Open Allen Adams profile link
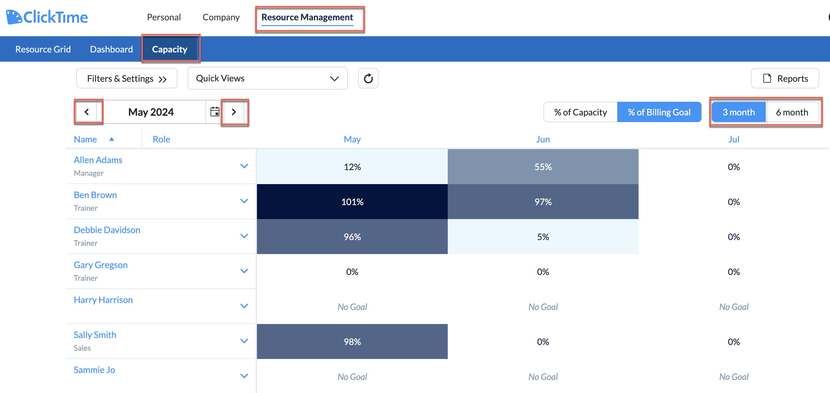Image resolution: width=830 pixels, height=393 pixels. [x=98, y=160]
